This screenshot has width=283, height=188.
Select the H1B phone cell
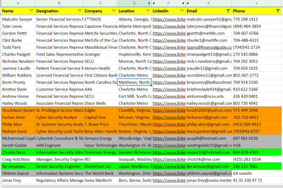tap(257, 145)
